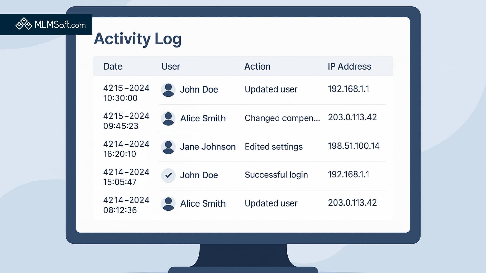Select date 4214-2024 08:12:36
The width and height of the screenshot is (486, 273).
point(126,205)
